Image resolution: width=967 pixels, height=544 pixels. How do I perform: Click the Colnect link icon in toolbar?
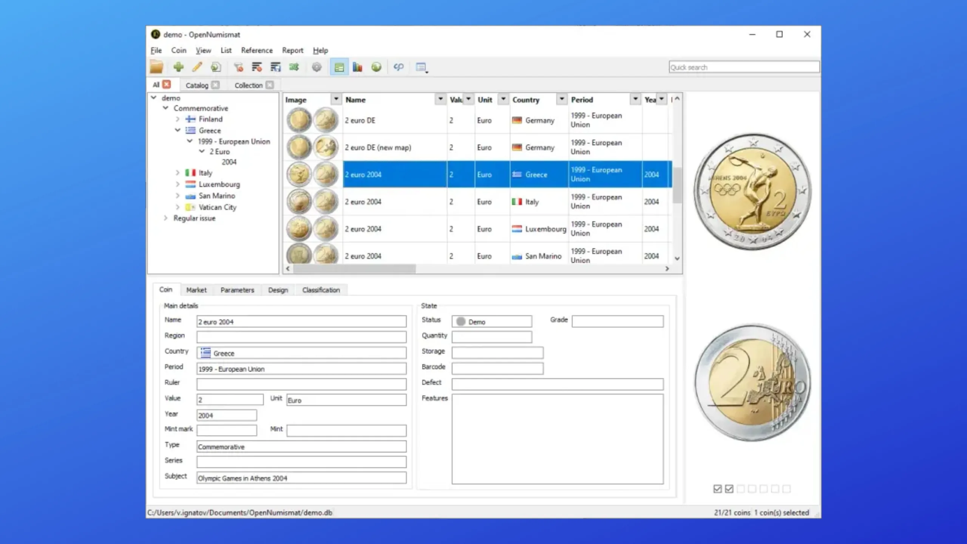point(399,67)
